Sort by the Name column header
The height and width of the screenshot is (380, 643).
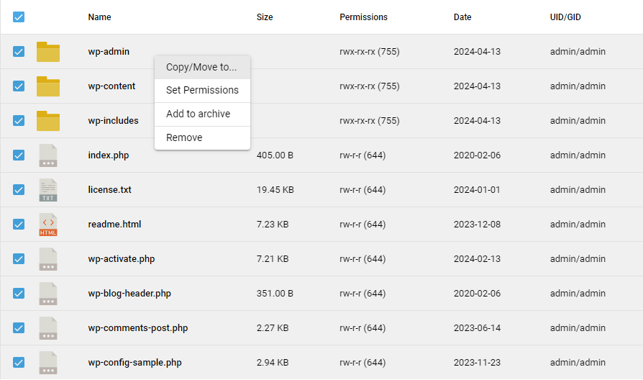(99, 17)
